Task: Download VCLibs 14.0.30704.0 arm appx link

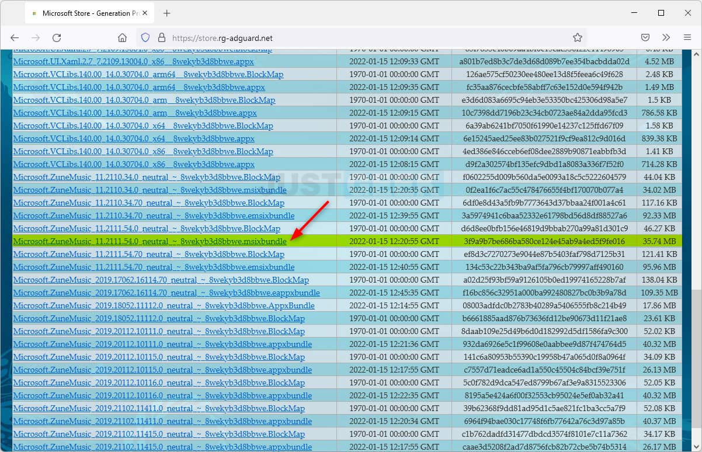Action: click(135, 113)
